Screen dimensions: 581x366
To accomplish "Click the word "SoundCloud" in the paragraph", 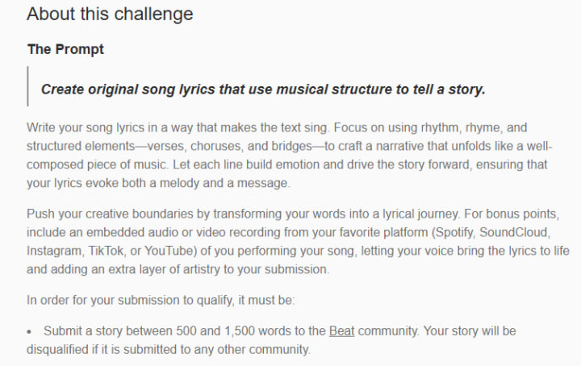I will coord(514,232).
